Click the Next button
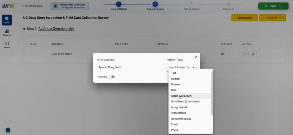 click(x=272, y=18)
